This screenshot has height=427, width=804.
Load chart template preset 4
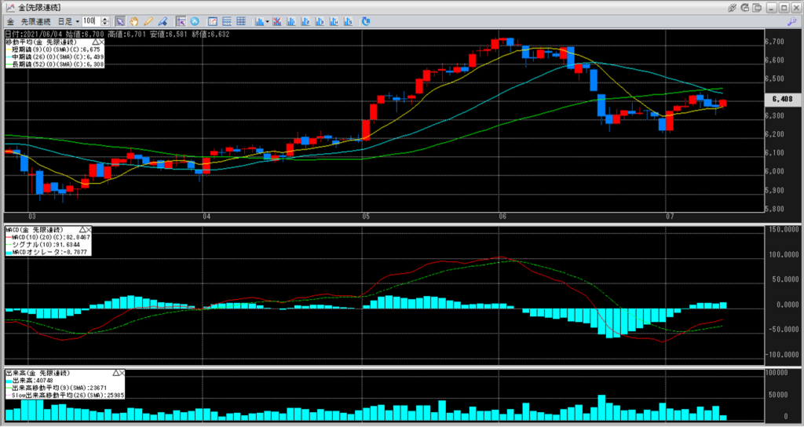[x=334, y=21]
